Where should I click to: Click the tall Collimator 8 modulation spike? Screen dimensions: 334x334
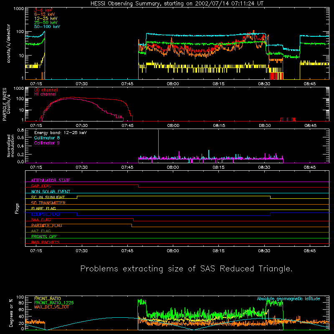click(x=158, y=144)
